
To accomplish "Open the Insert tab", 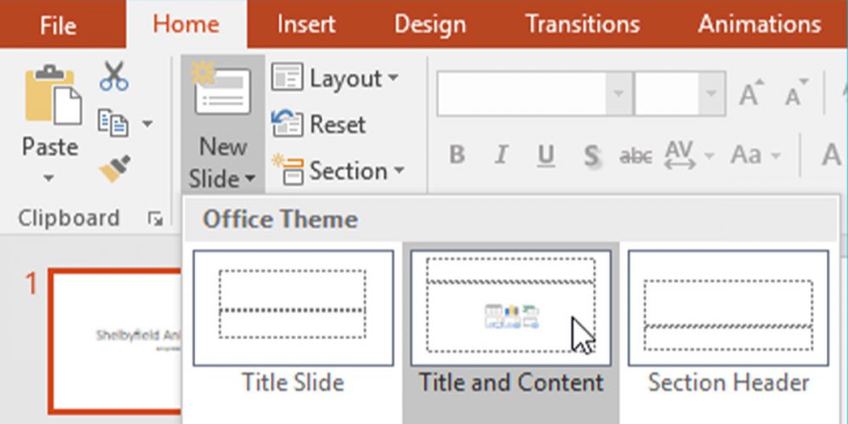I will click(x=305, y=24).
